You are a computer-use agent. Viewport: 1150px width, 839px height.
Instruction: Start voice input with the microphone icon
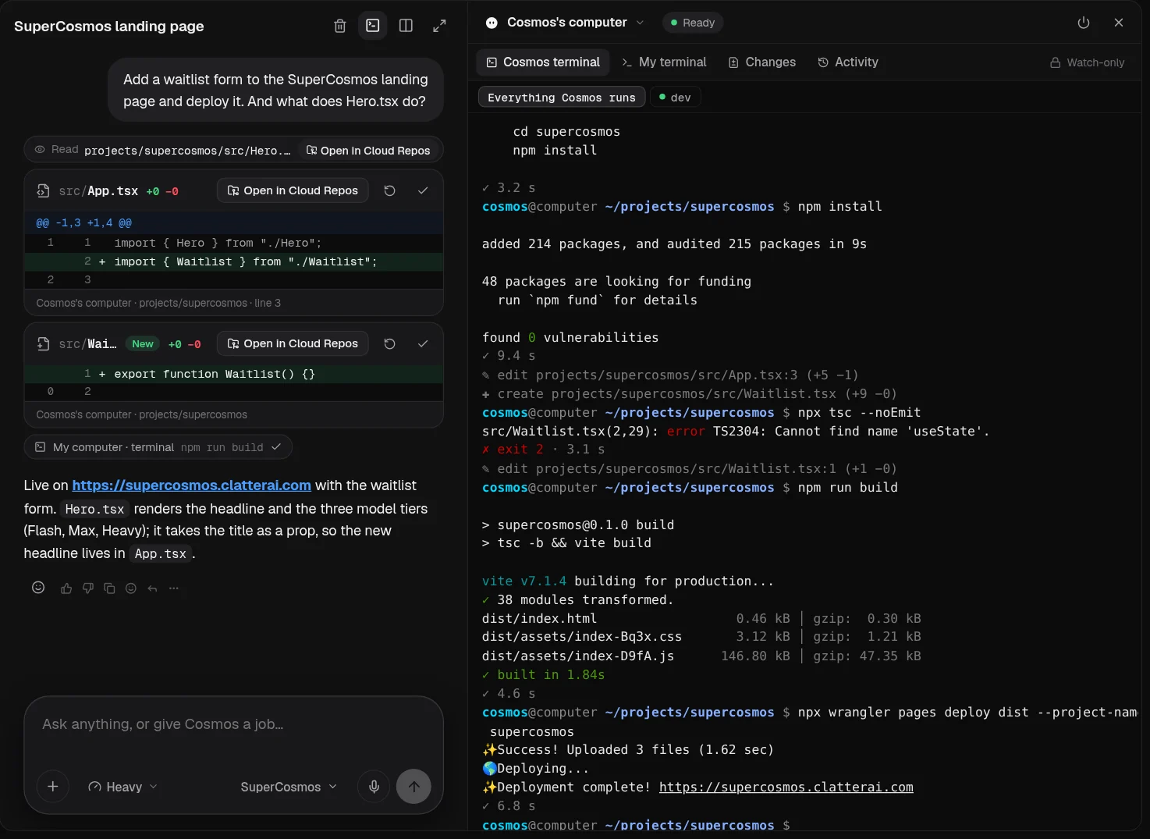[374, 787]
